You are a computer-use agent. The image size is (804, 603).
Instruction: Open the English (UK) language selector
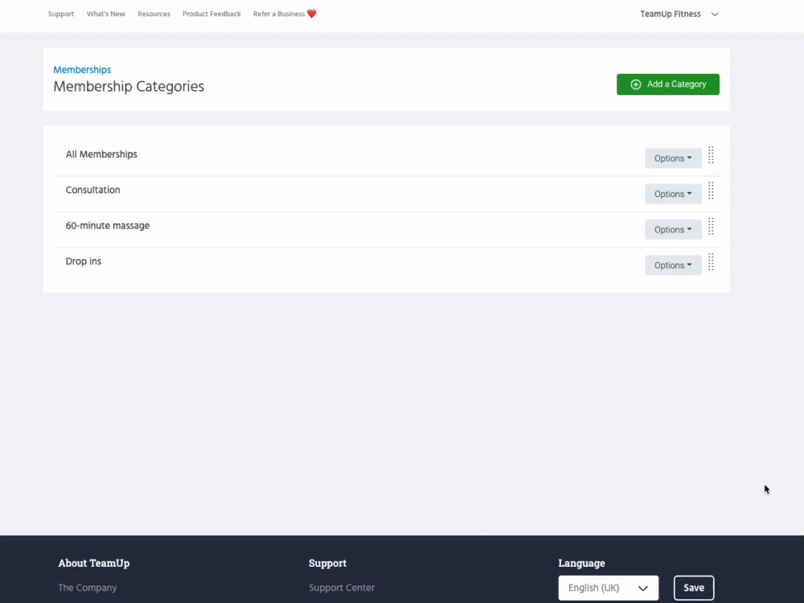coord(608,588)
